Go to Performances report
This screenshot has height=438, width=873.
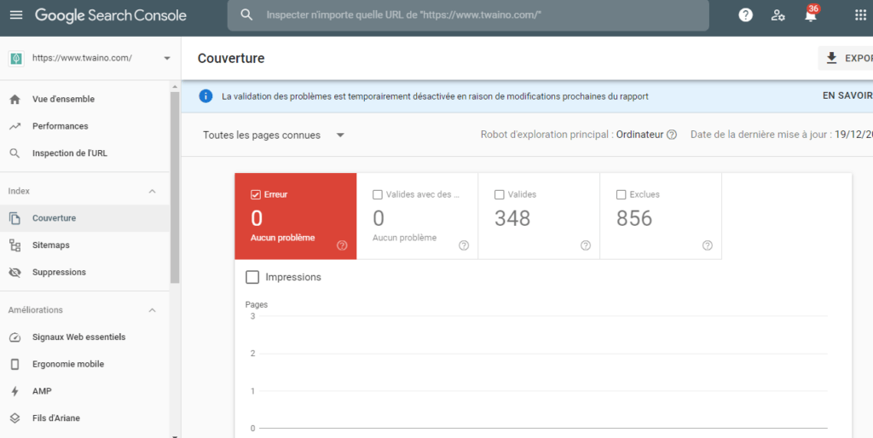pyautogui.click(x=60, y=126)
